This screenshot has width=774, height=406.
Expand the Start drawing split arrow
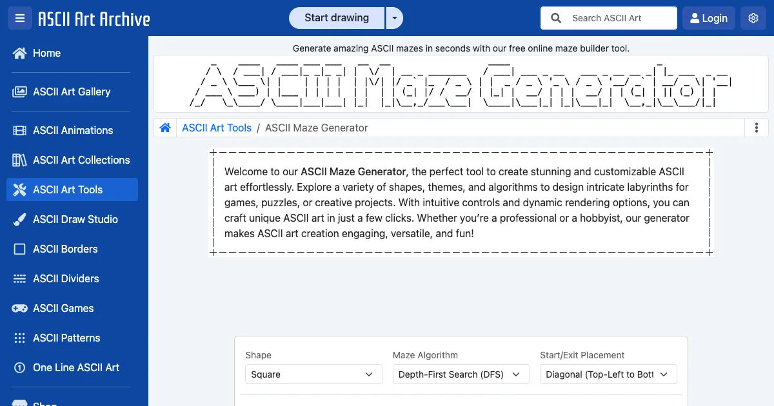coord(394,18)
